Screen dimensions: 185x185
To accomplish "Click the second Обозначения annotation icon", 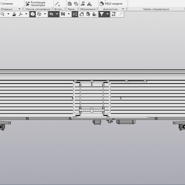I will pyautogui.click(x=89, y=4).
